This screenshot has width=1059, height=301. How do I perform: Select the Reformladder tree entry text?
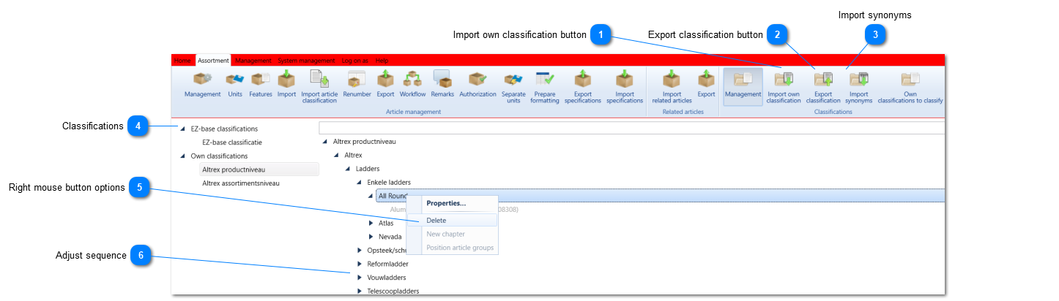coord(387,264)
